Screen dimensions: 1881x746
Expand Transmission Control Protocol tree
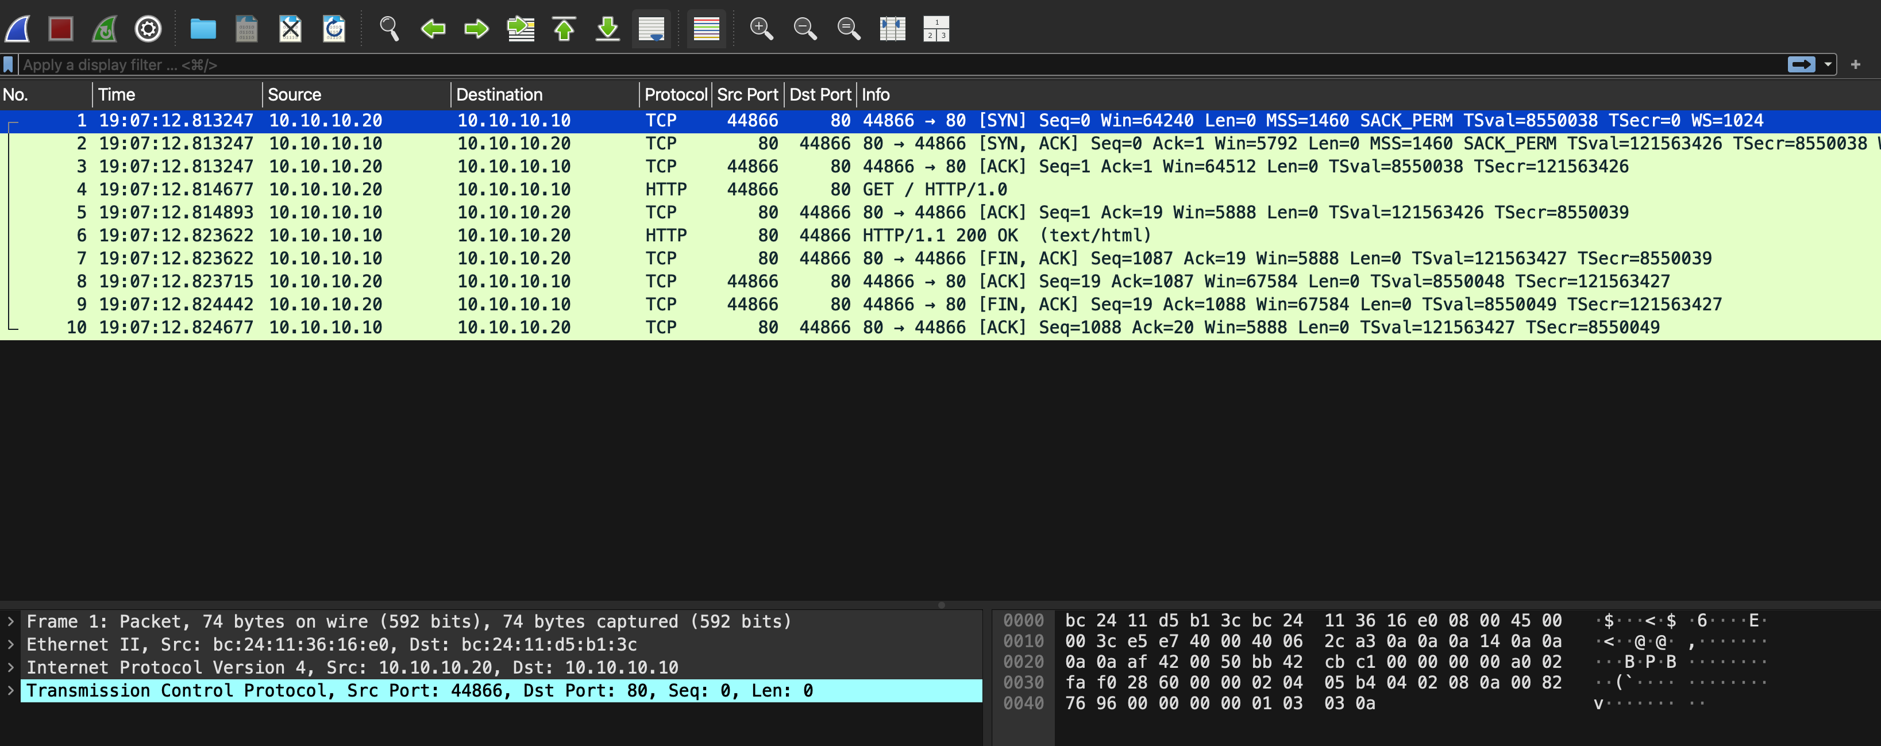[10, 691]
